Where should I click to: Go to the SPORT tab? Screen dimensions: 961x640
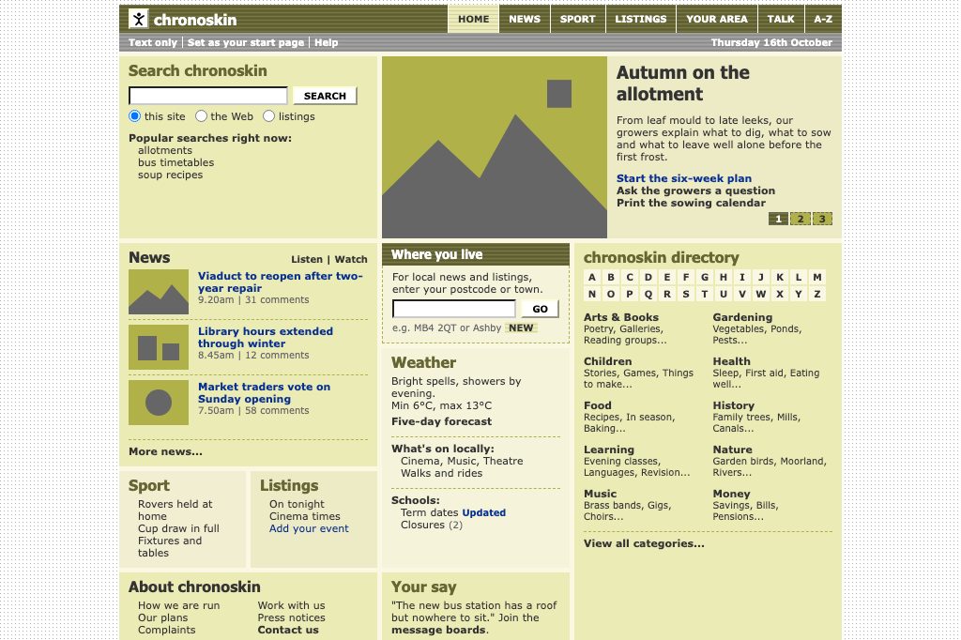coord(577,19)
